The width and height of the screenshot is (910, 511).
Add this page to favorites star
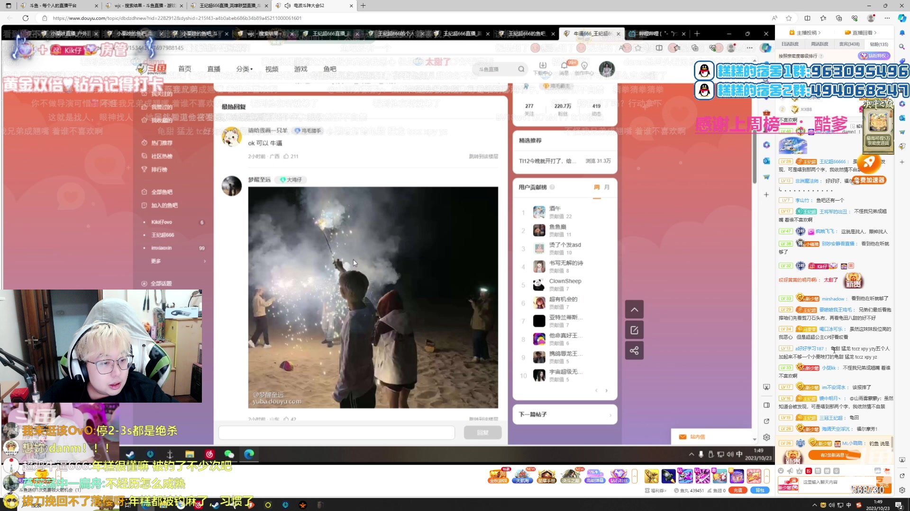[x=789, y=18]
